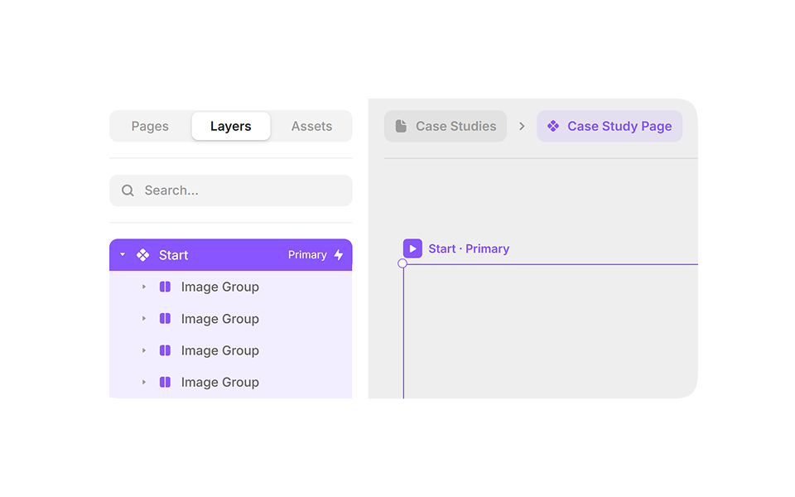
Task: Toggle the Primary badge on the Start layer
Action: point(307,254)
